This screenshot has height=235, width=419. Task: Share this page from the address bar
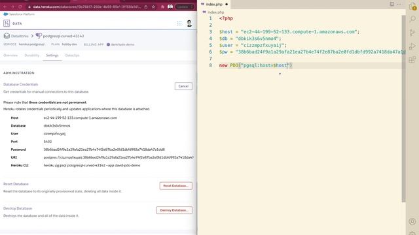click(x=146, y=7)
